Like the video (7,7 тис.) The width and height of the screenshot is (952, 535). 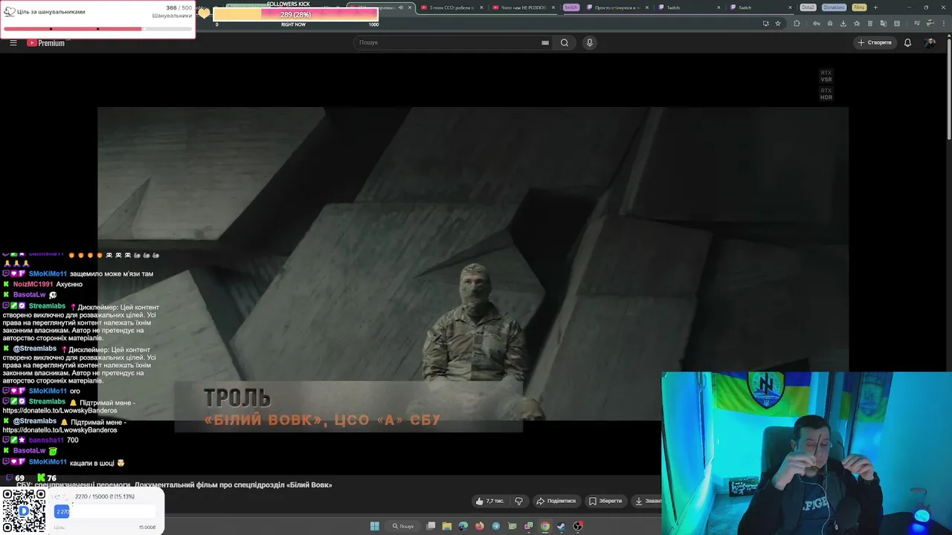490,501
